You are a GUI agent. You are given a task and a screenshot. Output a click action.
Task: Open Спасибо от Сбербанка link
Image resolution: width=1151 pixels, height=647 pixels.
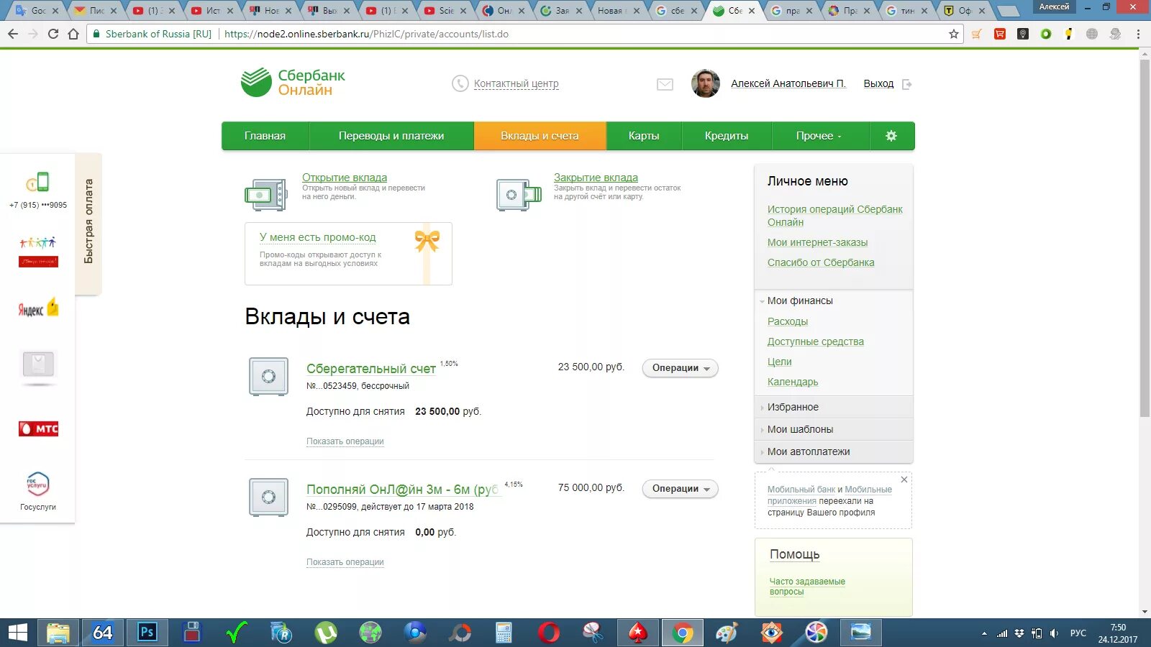click(821, 262)
